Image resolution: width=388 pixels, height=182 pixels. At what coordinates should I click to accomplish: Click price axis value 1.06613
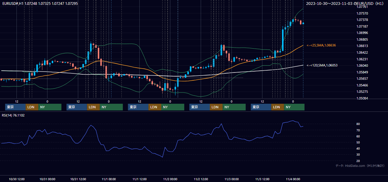[362, 46]
